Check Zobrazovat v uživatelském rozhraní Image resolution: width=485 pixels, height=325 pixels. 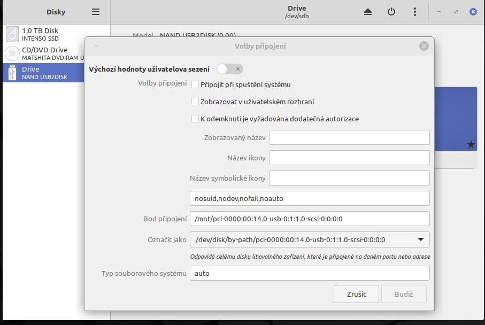point(195,102)
